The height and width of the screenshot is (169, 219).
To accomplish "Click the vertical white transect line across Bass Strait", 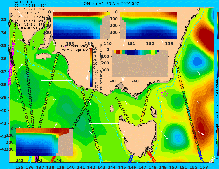I will coord(132,108).
